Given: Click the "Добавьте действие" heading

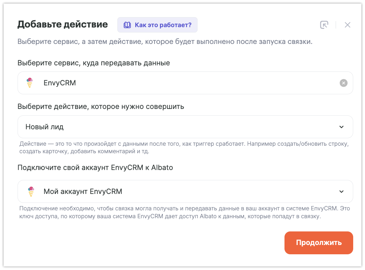Looking at the screenshot, I should coord(63,24).
